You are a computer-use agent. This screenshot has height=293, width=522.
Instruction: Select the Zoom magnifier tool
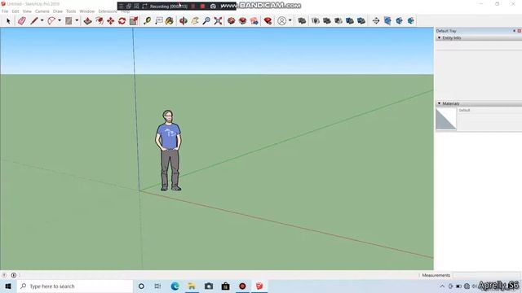(x=206, y=21)
